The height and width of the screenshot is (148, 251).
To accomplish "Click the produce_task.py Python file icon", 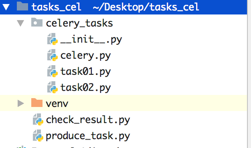I will (38, 136).
